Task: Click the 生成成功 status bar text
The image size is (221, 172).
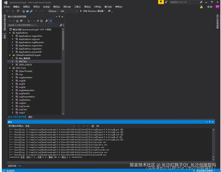Action: coord(10,171)
